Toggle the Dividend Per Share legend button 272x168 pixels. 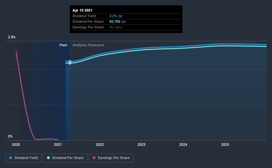coord(65,158)
